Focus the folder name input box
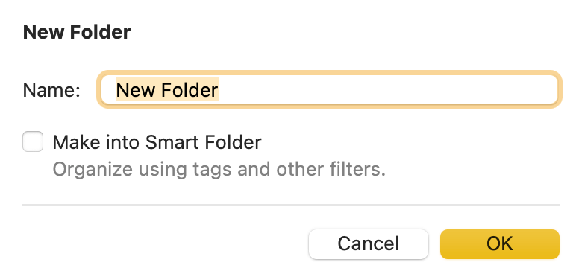 tap(329, 89)
